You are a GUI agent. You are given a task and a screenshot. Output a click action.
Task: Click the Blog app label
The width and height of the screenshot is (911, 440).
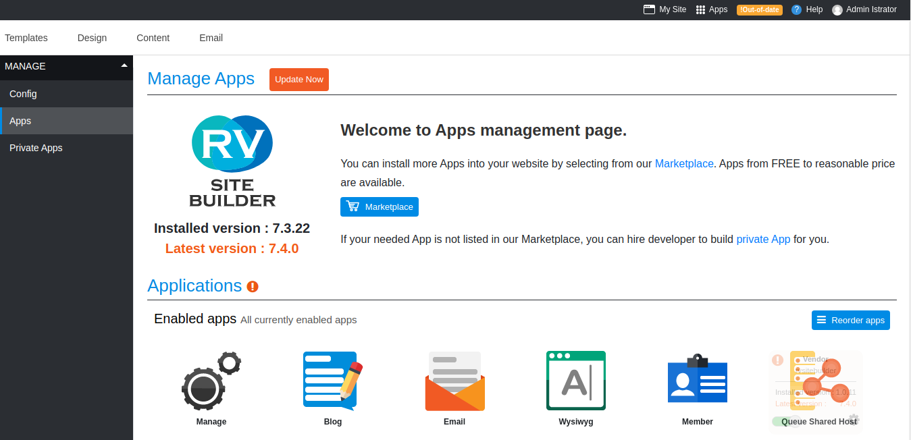[333, 422]
